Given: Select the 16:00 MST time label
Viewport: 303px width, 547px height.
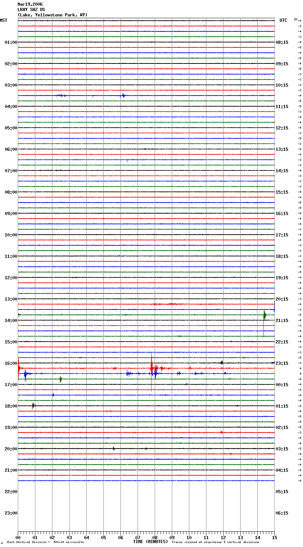Looking at the screenshot, I should (11, 363).
